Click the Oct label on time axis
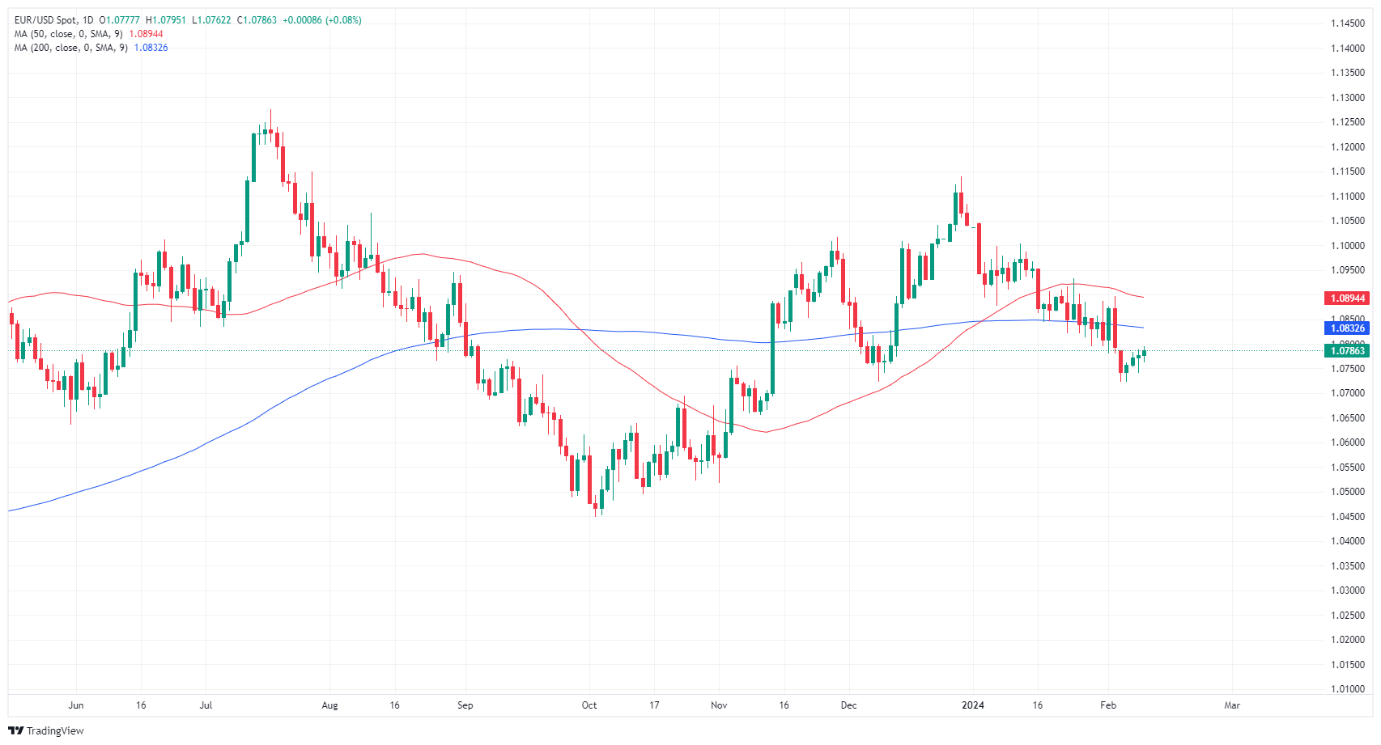The height and width of the screenshot is (745, 1381). (x=589, y=705)
